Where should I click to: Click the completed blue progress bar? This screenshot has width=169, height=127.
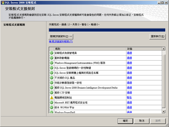tap(107, 30)
